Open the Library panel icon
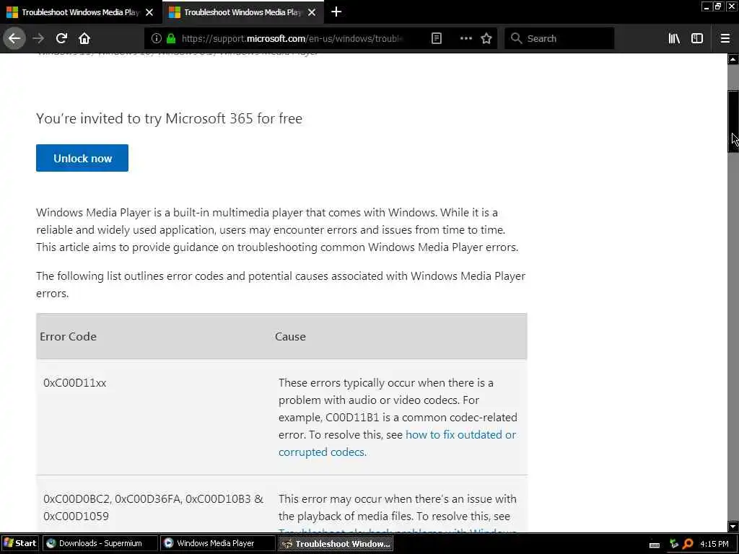Image resolution: width=739 pixels, height=554 pixels. pyautogui.click(x=674, y=39)
